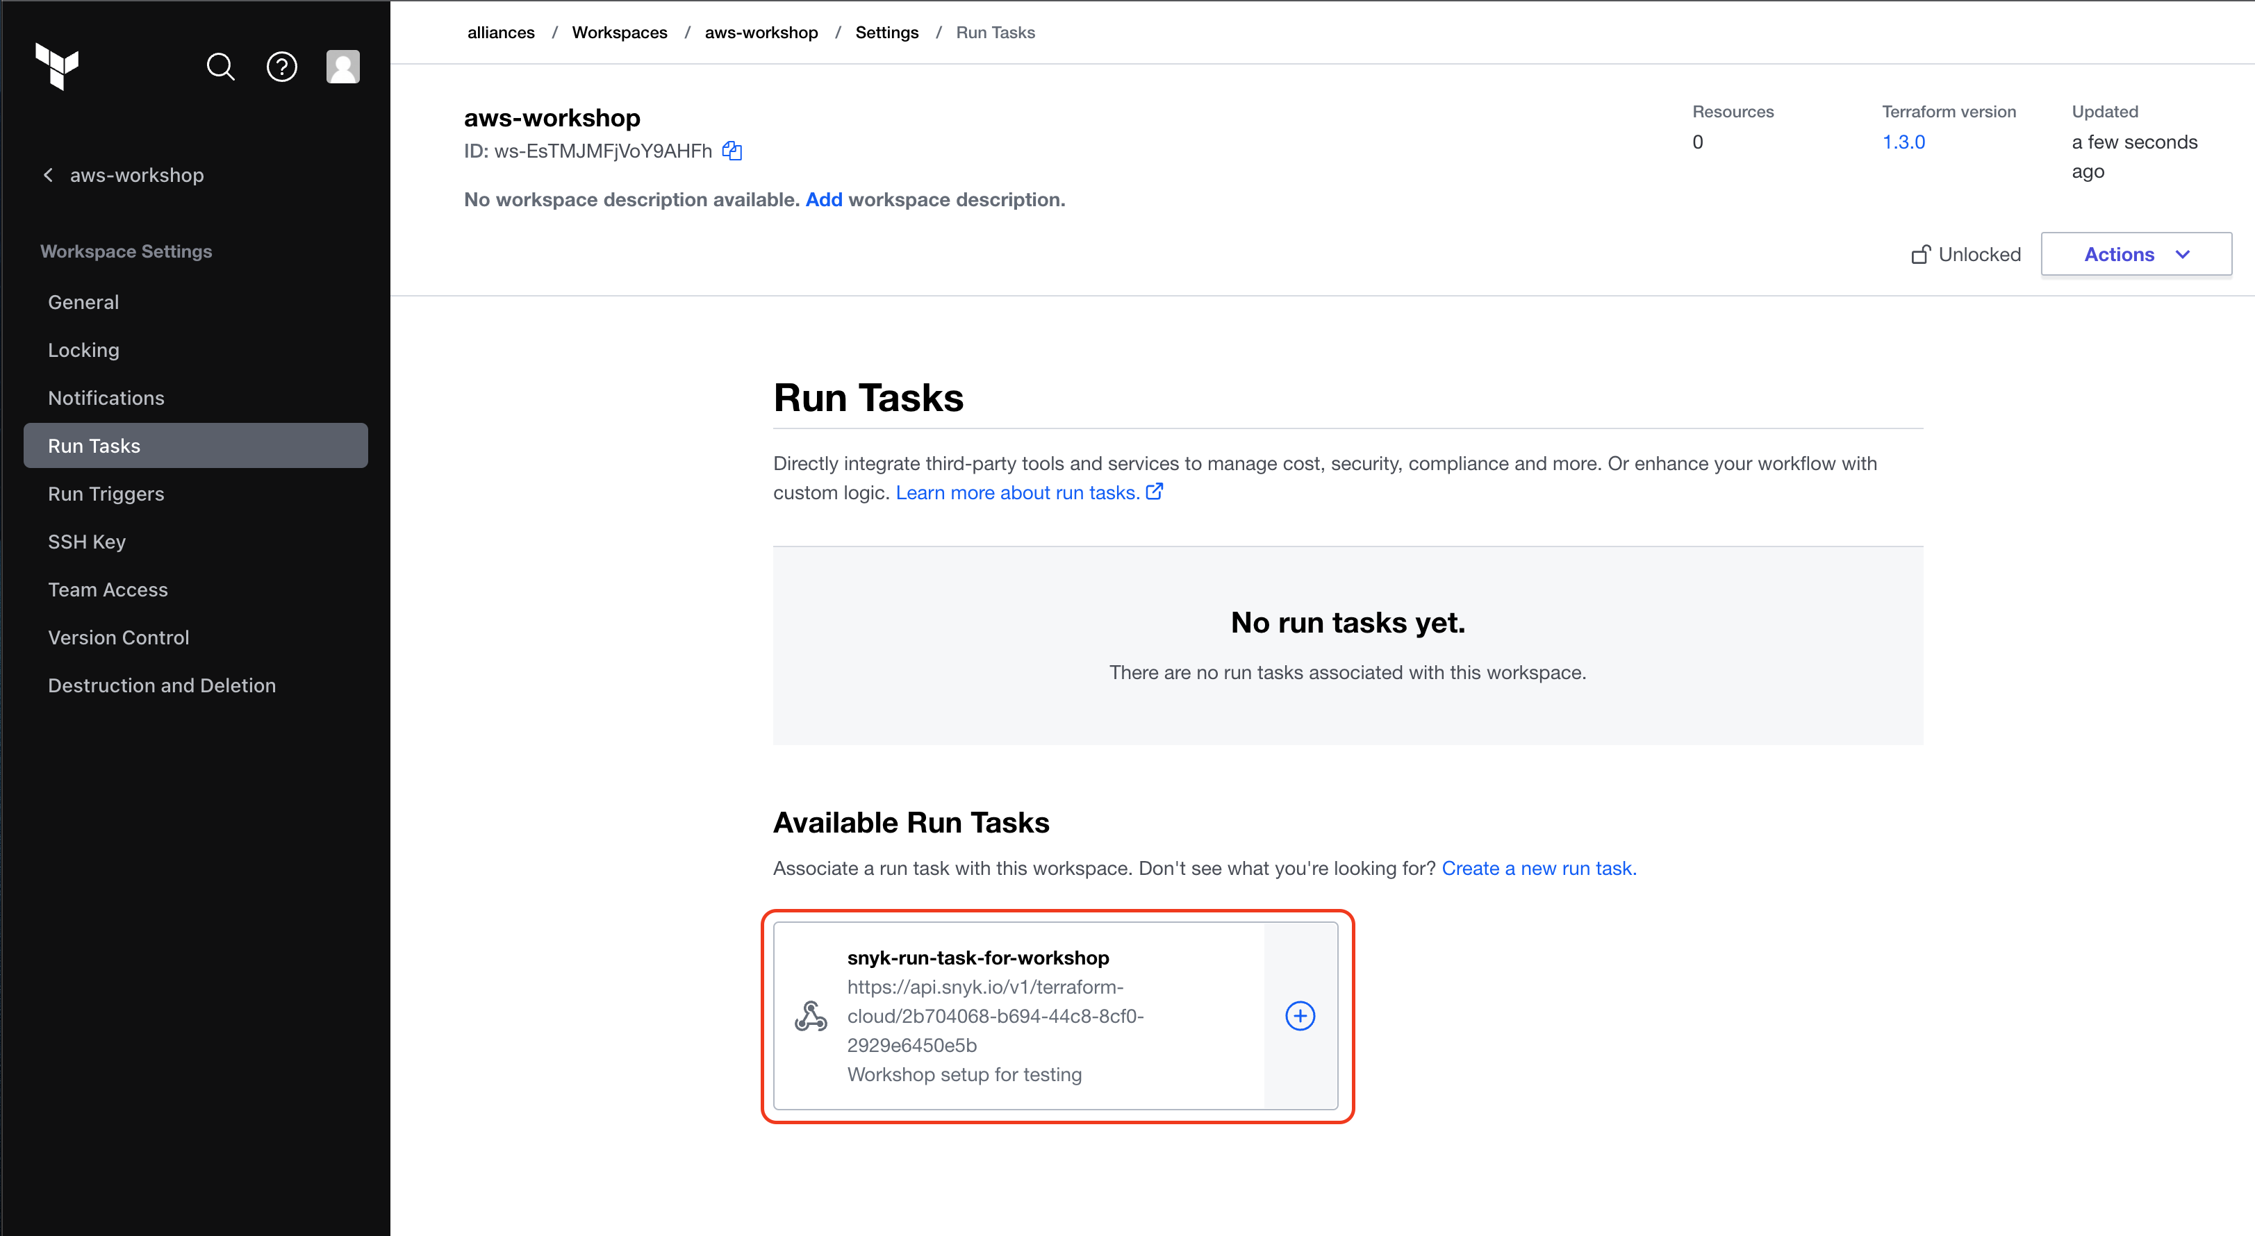
Task: Click the Terraform logo icon
Action: coord(57,65)
